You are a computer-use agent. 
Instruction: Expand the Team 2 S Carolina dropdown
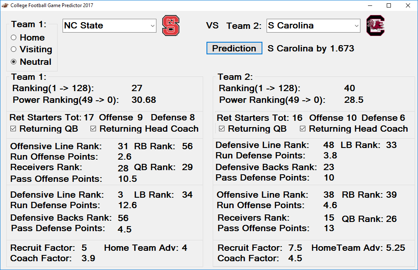313,25
